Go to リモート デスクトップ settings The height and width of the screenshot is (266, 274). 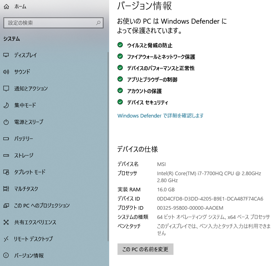(x=33, y=239)
